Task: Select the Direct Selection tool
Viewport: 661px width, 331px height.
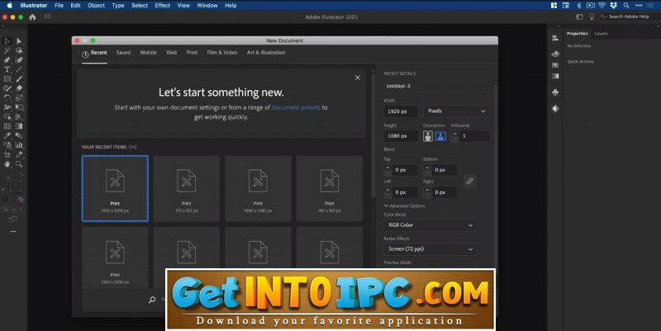Action: [x=19, y=40]
